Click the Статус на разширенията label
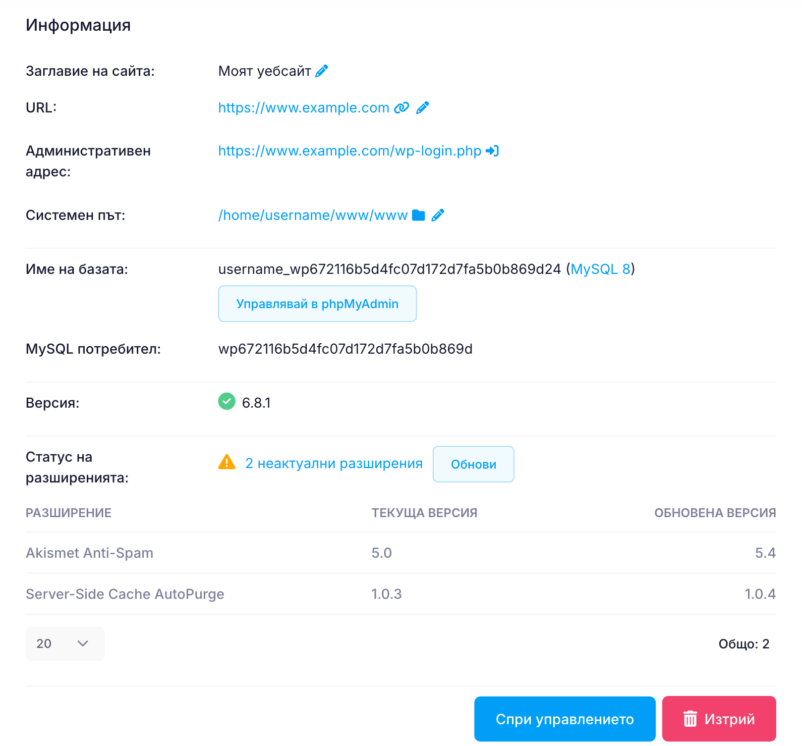The width and height of the screenshot is (802, 746). [x=77, y=467]
